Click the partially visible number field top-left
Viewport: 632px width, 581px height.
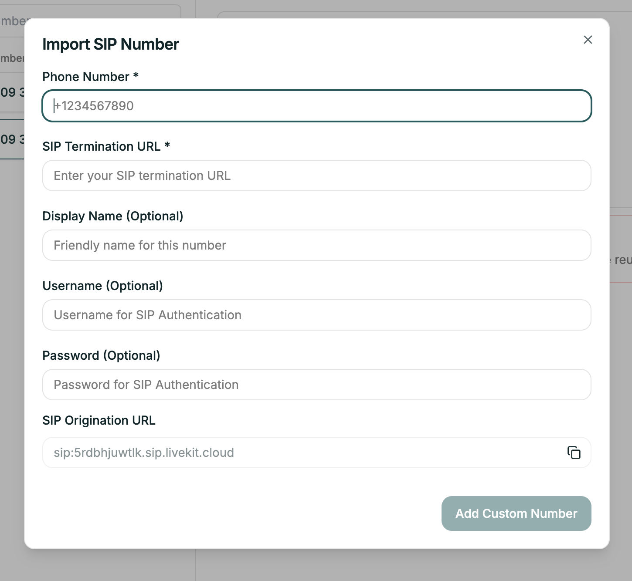point(12,20)
